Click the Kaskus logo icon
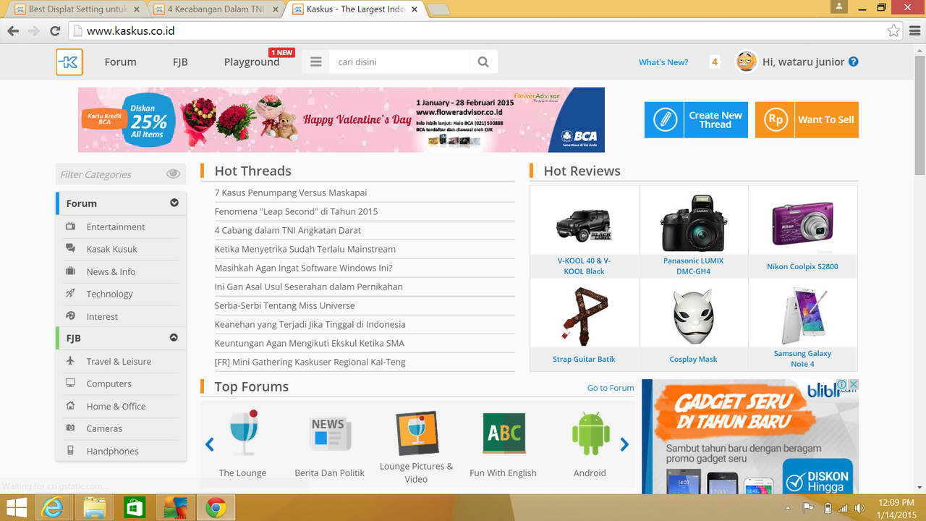The image size is (926, 521). 69,62
